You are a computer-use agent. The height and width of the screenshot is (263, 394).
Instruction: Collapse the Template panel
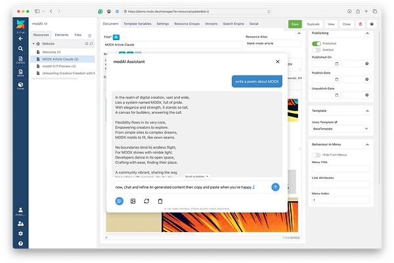tap(367, 111)
